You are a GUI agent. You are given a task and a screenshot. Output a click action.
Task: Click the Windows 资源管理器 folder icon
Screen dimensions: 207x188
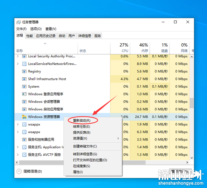24,117
